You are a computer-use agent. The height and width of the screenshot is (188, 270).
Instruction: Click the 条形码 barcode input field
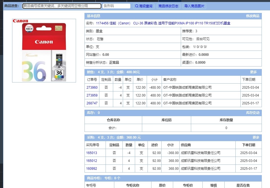point(116,6)
